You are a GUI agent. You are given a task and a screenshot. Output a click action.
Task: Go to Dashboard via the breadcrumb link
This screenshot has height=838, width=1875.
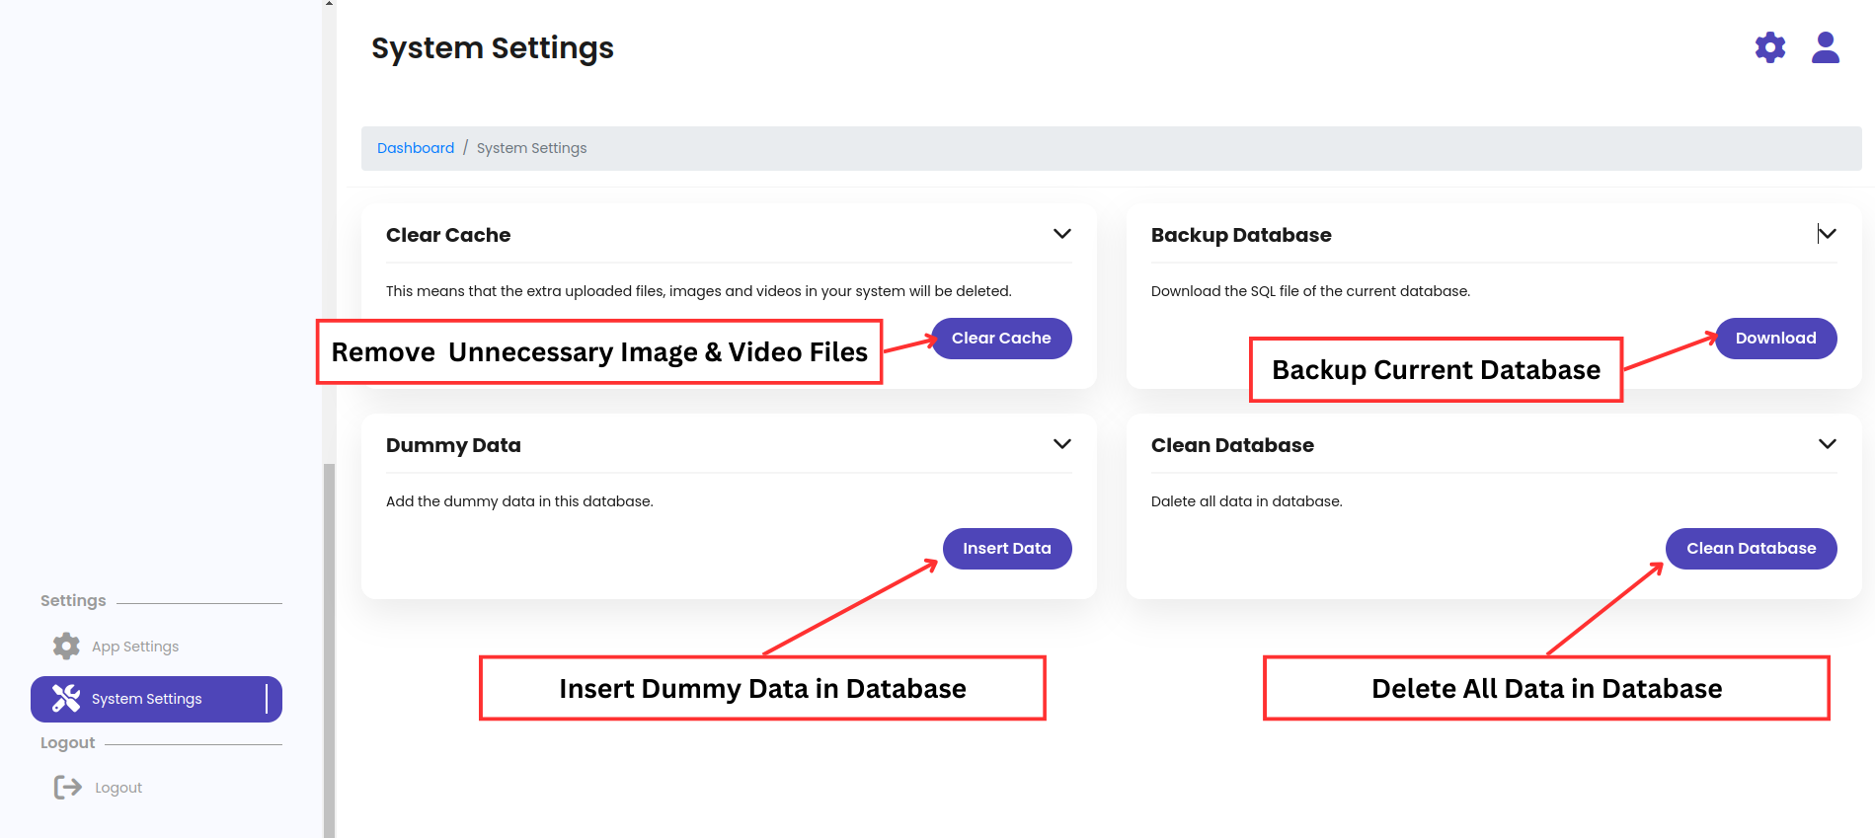coord(416,148)
